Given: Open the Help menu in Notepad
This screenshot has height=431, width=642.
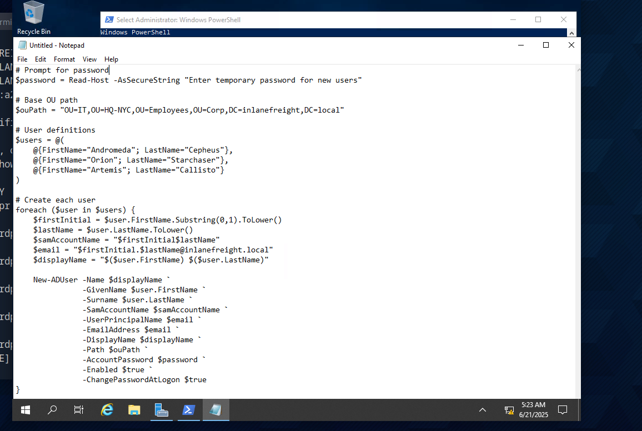Looking at the screenshot, I should [x=111, y=59].
